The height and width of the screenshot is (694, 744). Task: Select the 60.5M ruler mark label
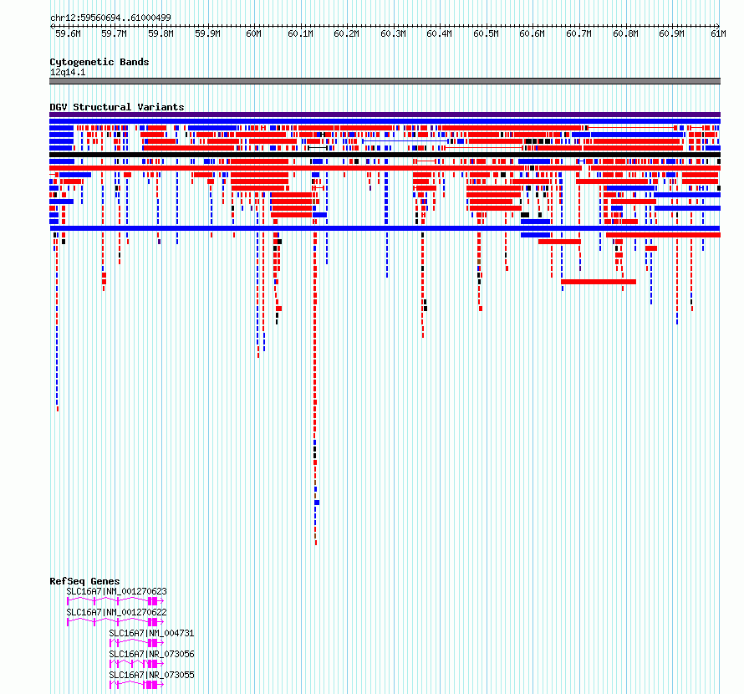tap(487, 33)
